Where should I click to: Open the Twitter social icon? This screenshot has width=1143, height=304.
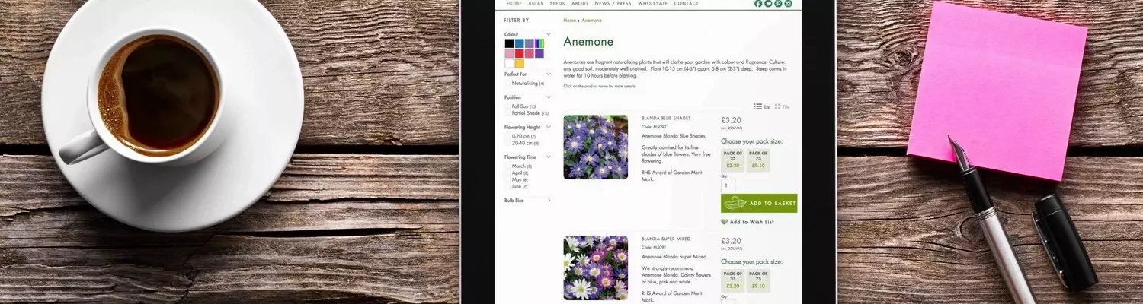point(768,3)
